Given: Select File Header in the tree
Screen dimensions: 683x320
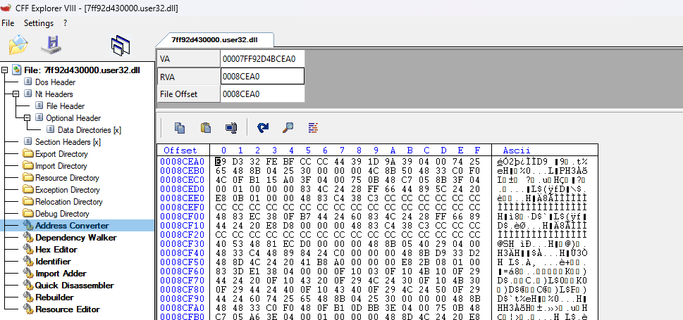Looking at the screenshot, I should 66,106.
